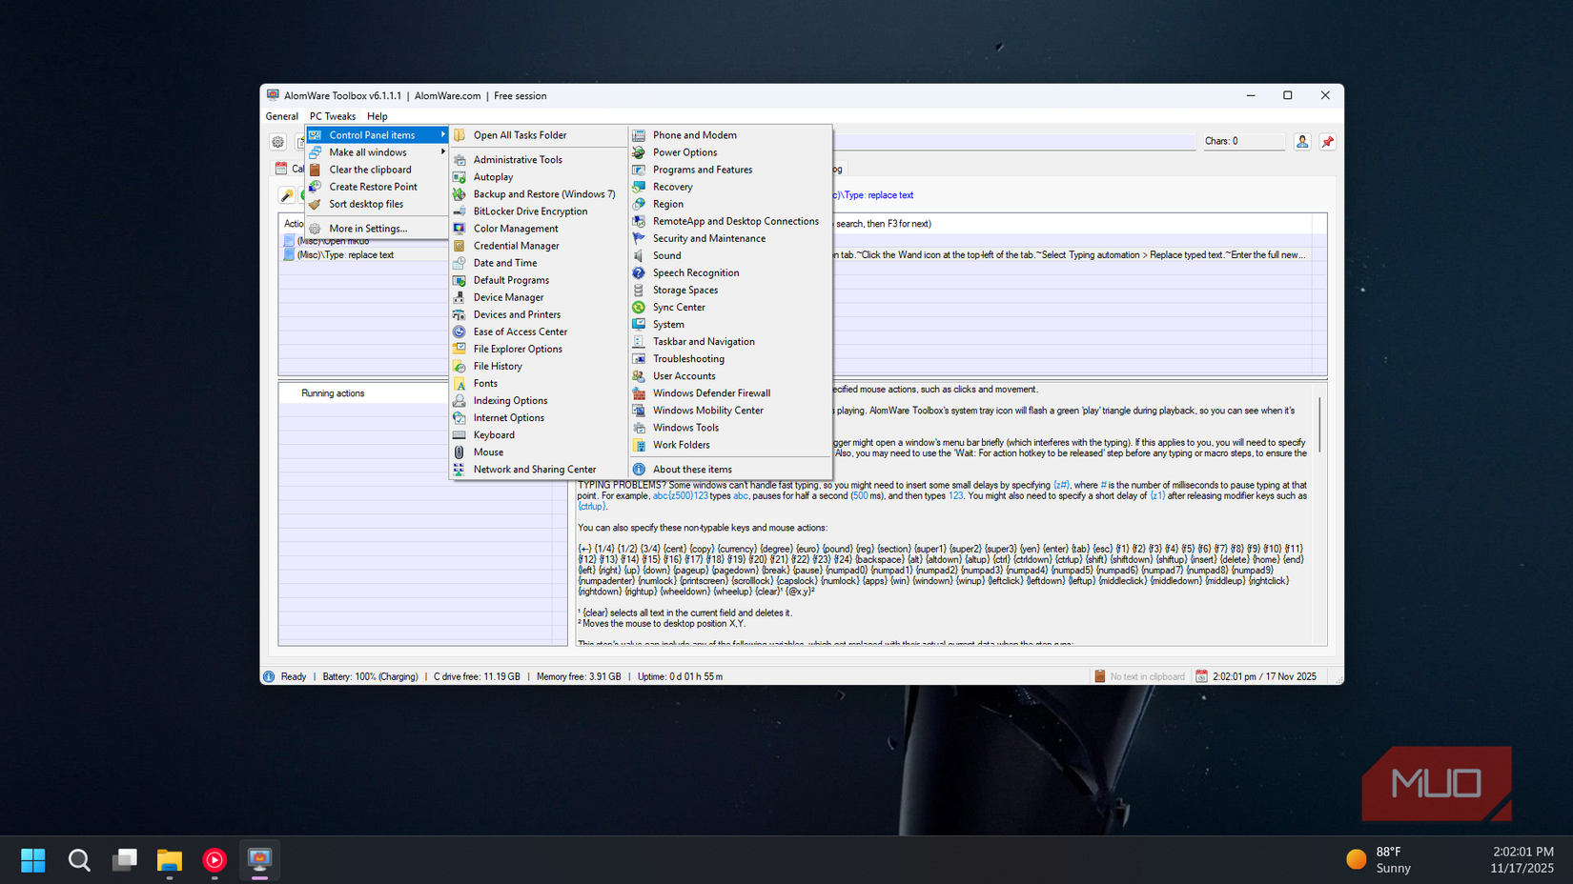Select the Speech Recognition item
The image size is (1573, 884).
click(696, 272)
